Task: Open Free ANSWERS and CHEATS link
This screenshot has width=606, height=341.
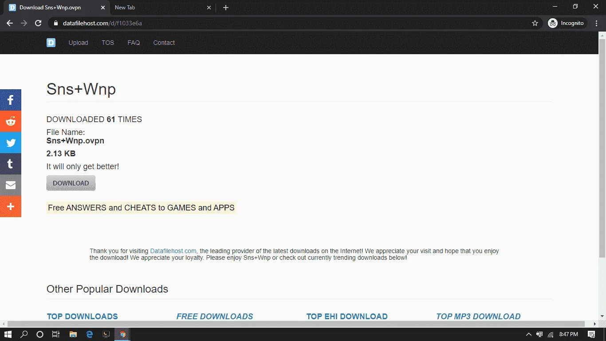Action: (x=141, y=207)
